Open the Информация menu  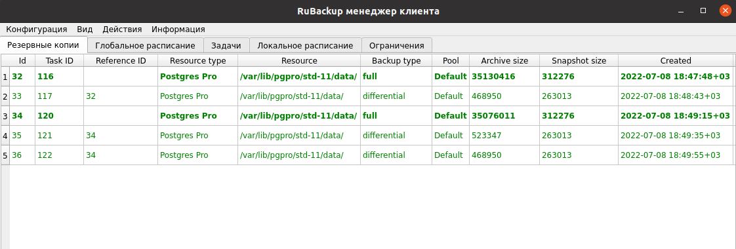tap(178, 29)
